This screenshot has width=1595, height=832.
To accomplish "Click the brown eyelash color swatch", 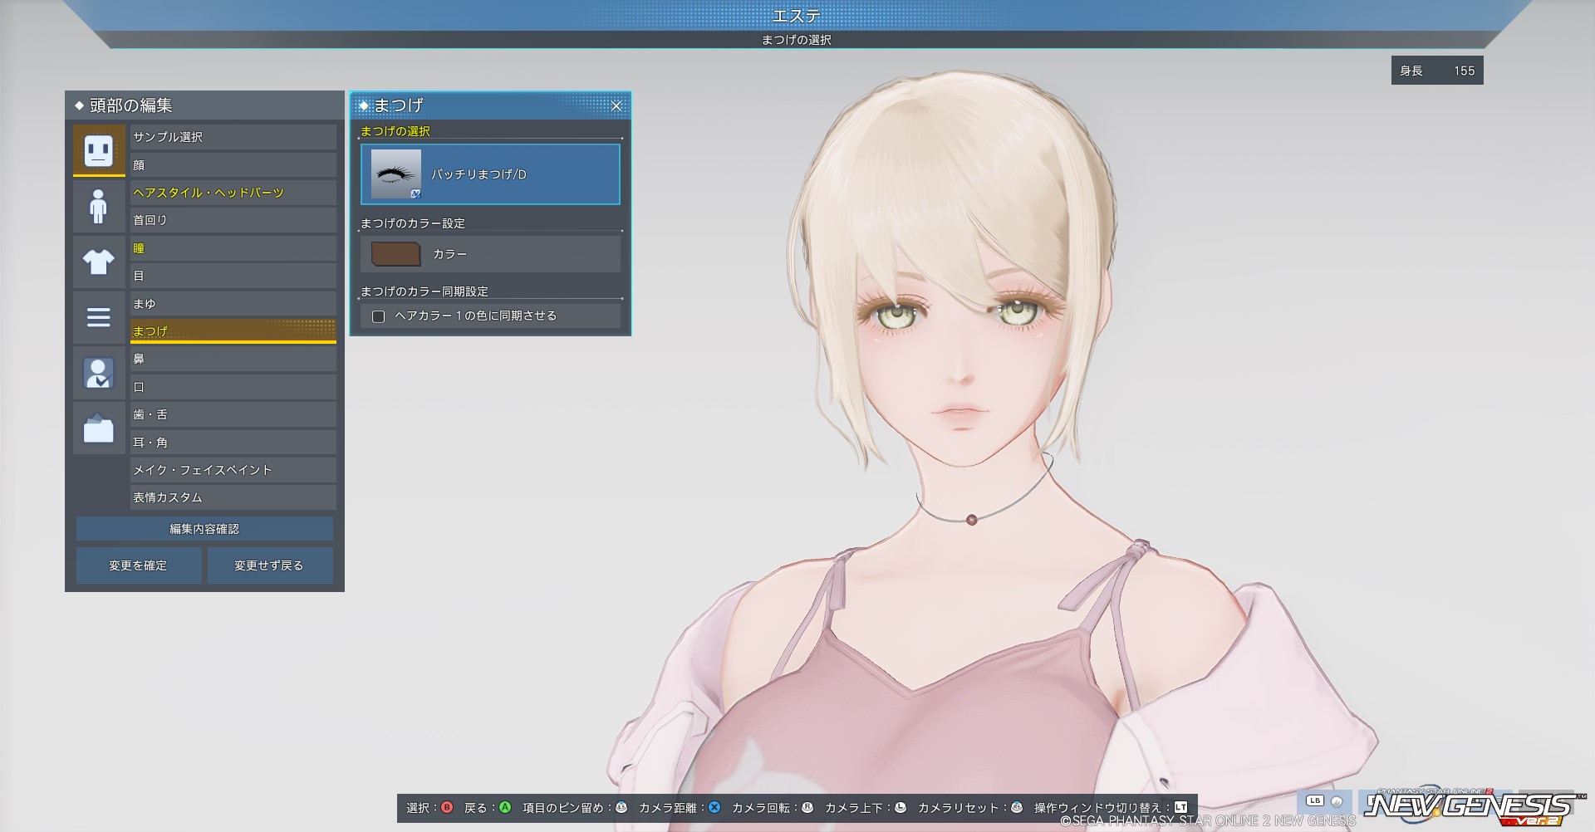I will tap(395, 254).
